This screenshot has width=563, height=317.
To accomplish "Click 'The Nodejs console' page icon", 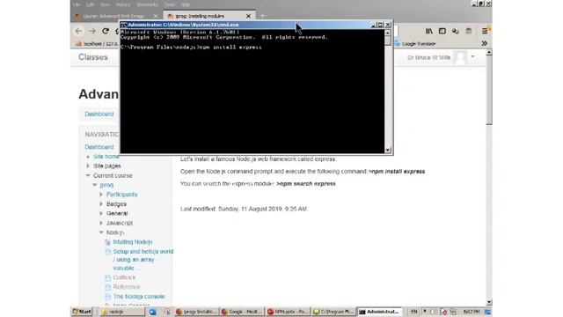I will click(107, 296).
